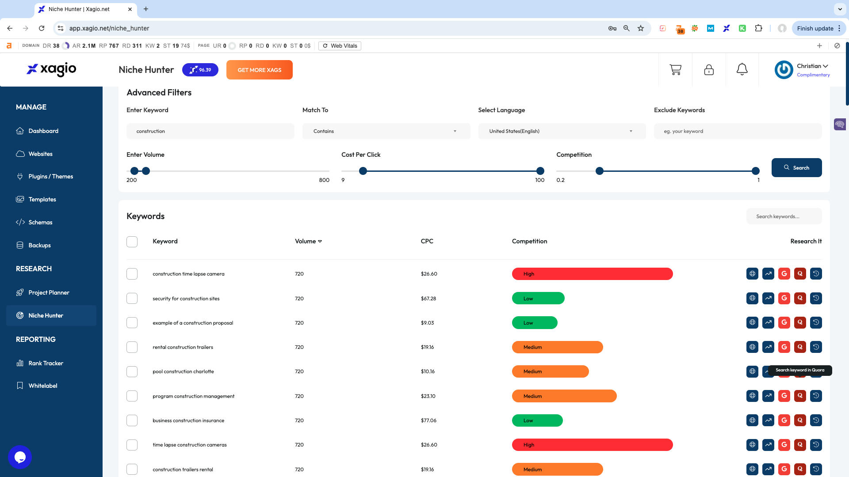The width and height of the screenshot is (849, 477).
Task: Click history icon for program construction management
Action: pos(816,396)
